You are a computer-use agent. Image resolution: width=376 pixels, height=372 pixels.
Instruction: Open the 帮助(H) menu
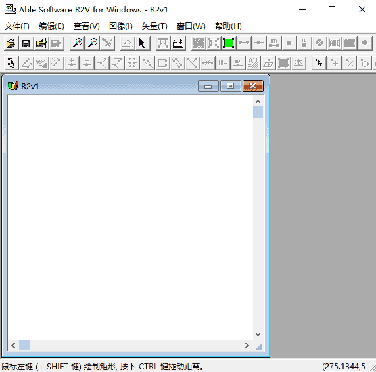click(228, 26)
